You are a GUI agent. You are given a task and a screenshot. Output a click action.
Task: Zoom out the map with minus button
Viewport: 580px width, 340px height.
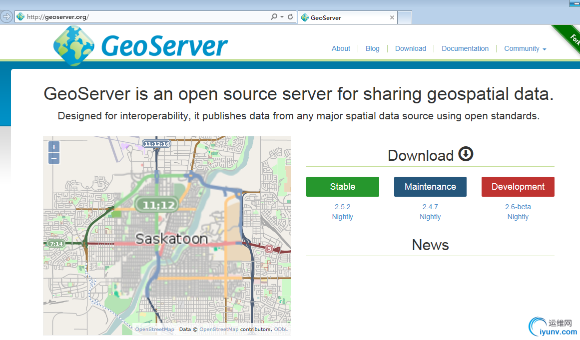(54, 159)
